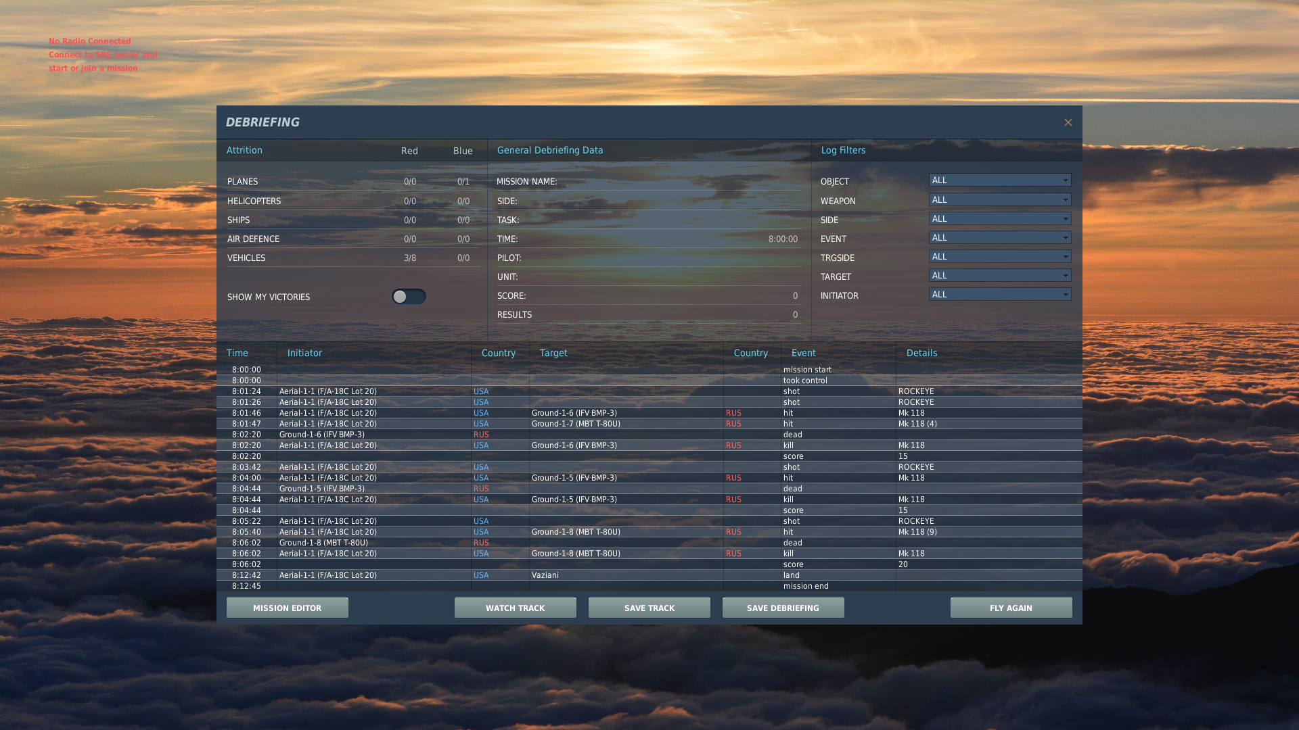Select the kill event for Ground-1-6 (IFV BMP-3)
Viewport: 1299px width, 730px height.
point(649,445)
